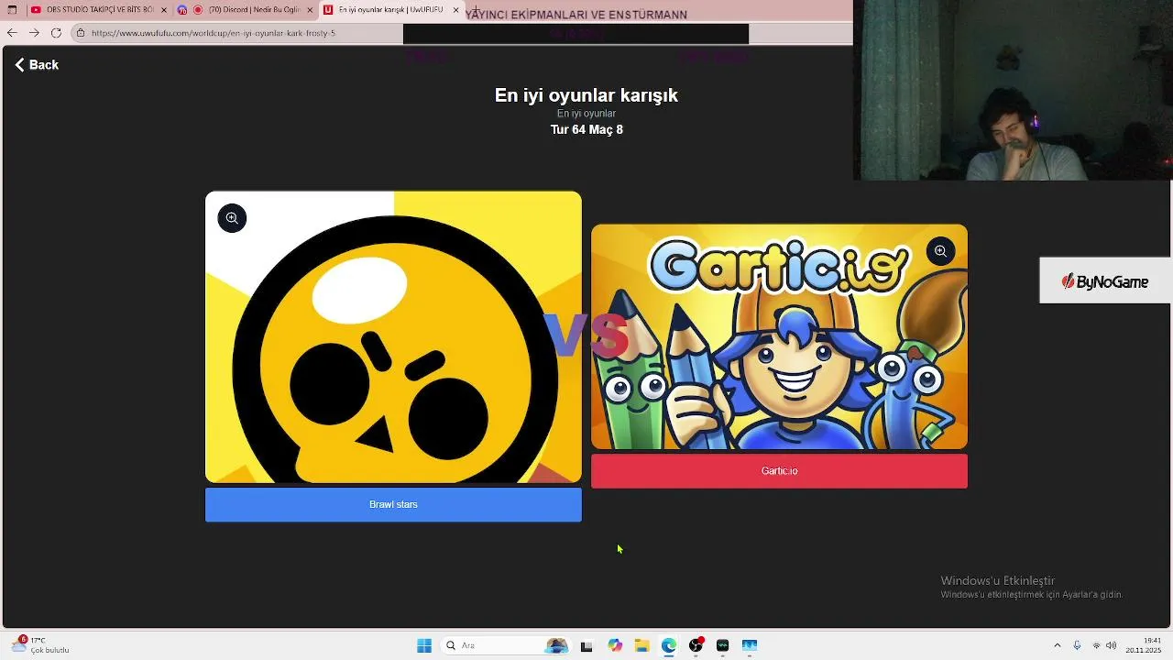Zoom into the Gartic.io image with magnifier icon
Image resolution: width=1173 pixels, height=660 pixels.
click(x=940, y=251)
